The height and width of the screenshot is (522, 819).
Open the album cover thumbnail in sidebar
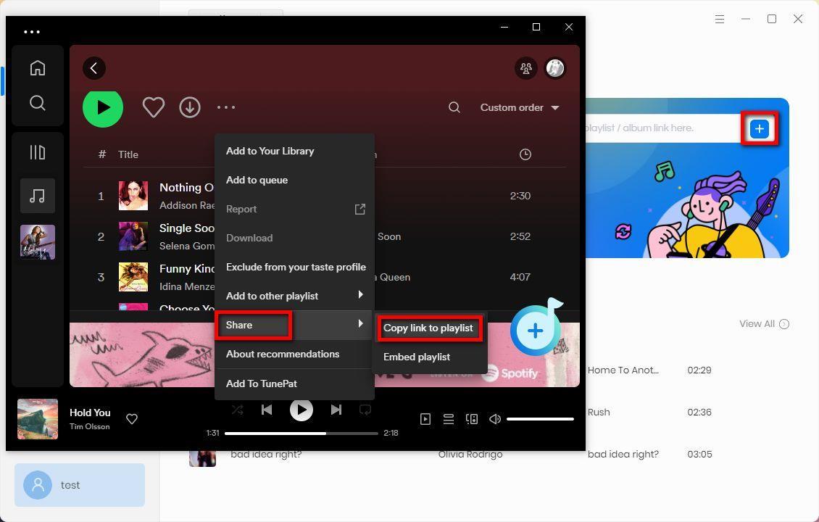[38, 242]
